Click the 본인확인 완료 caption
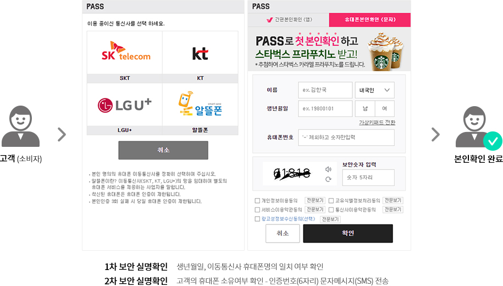503x286 pixels. coord(478,159)
